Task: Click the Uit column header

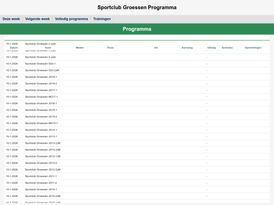Action: click(x=156, y=48)
